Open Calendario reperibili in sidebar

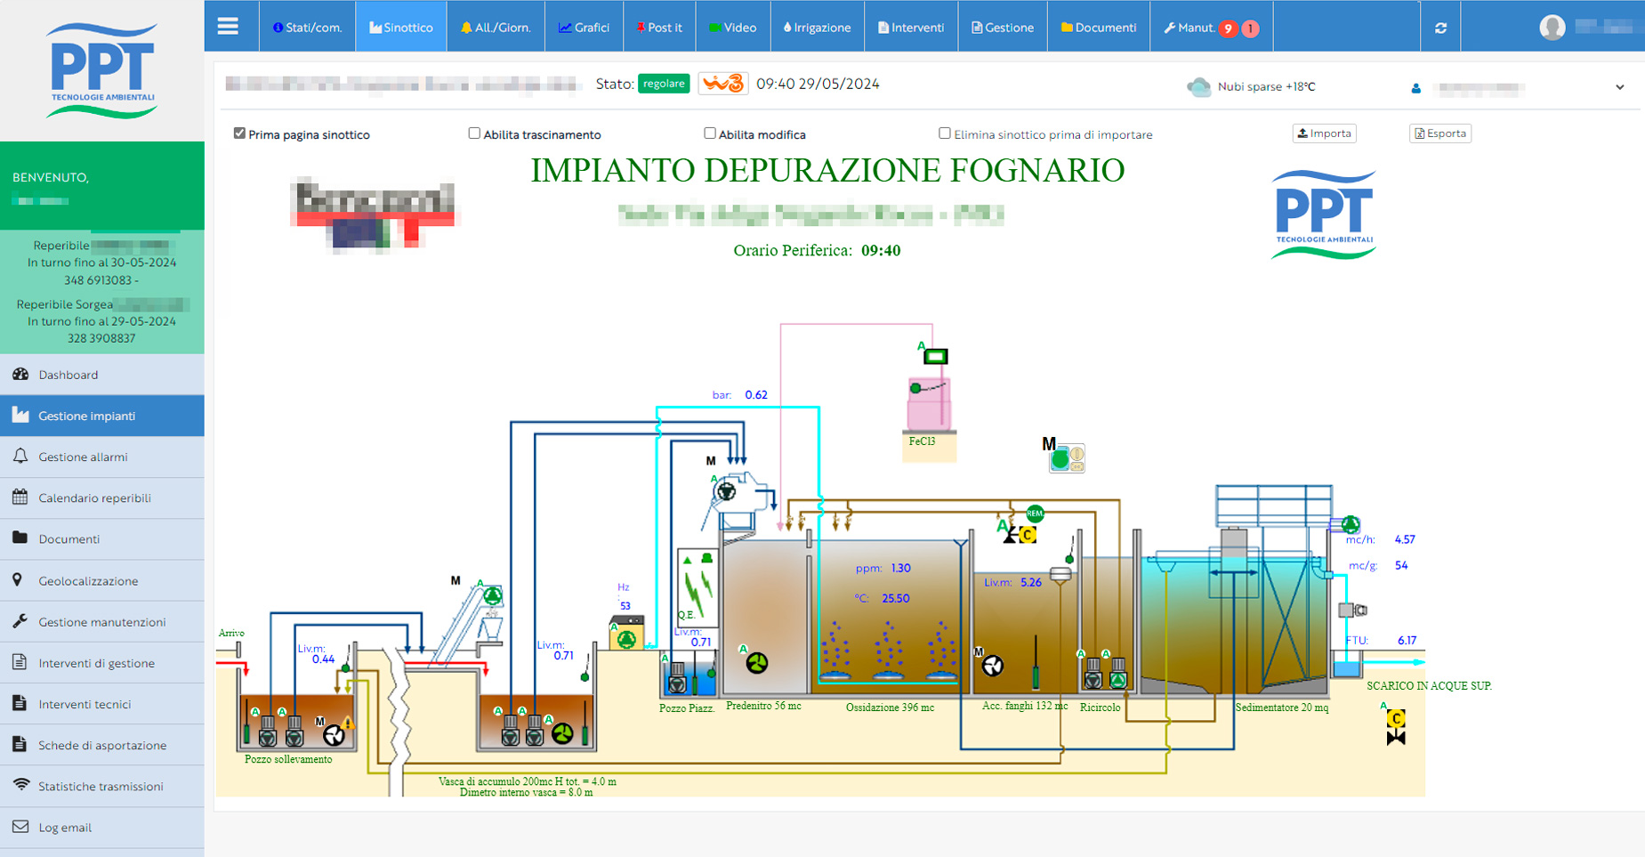(x=102, y=497)
